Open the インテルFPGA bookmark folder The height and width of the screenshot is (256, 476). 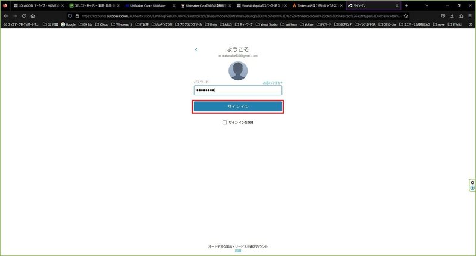365,24
